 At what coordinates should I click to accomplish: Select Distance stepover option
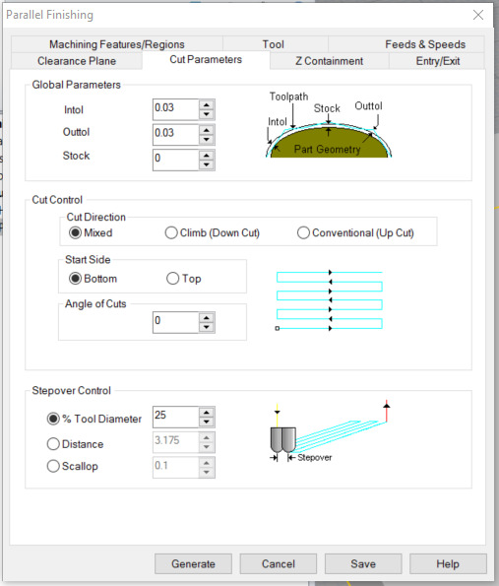coord(75,444)
